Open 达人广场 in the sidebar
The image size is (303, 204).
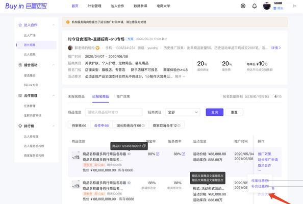(x=30, y=35)
